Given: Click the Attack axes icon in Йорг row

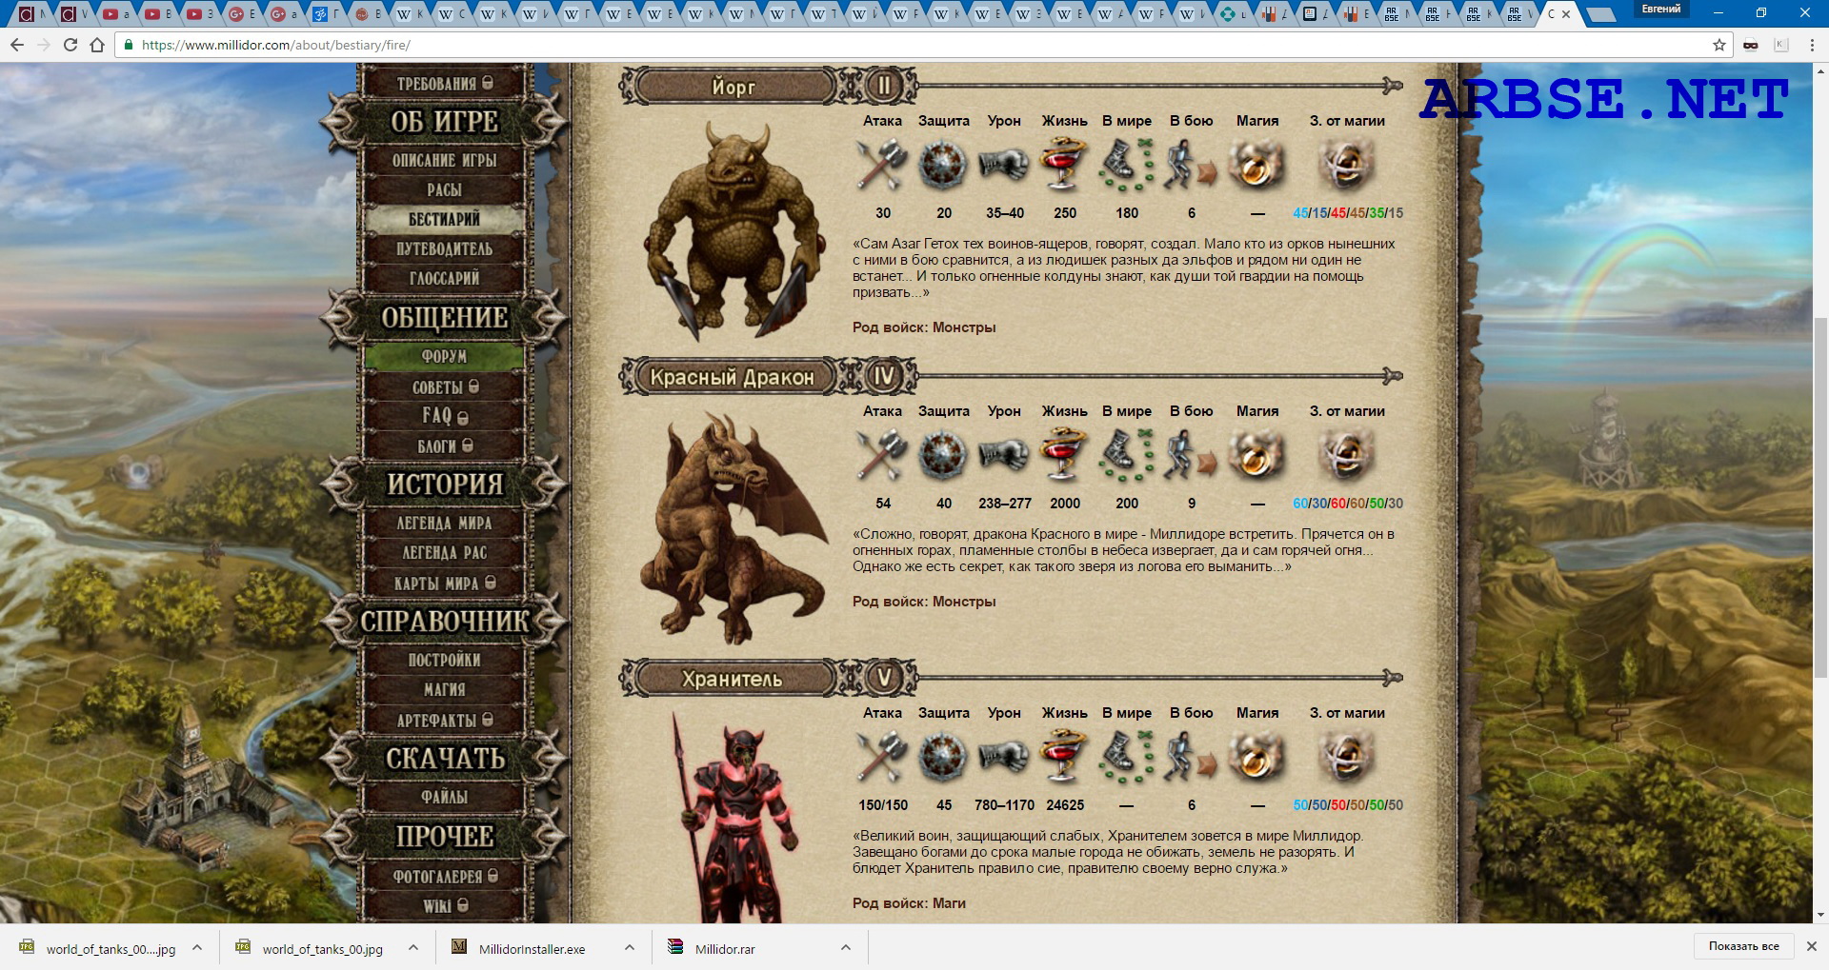Looking at the screenshot, I should pyautogui.click(x=882, y=165).
